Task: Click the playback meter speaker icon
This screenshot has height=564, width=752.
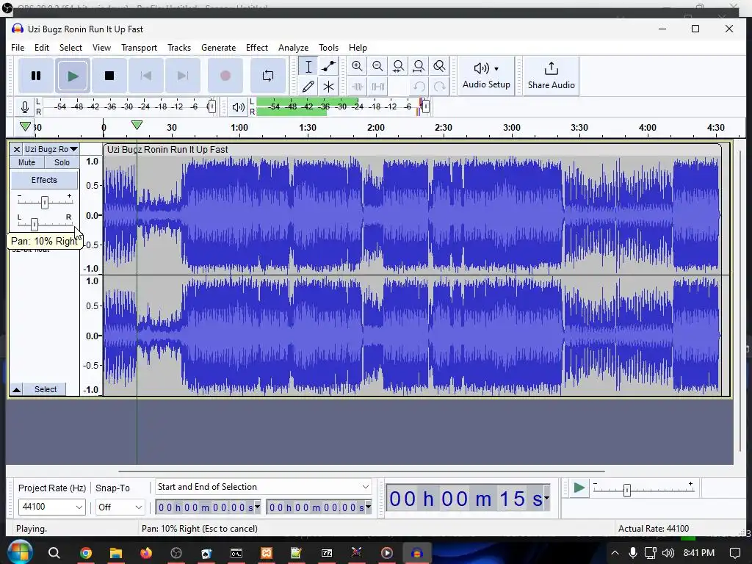Action: pos(238,106)
